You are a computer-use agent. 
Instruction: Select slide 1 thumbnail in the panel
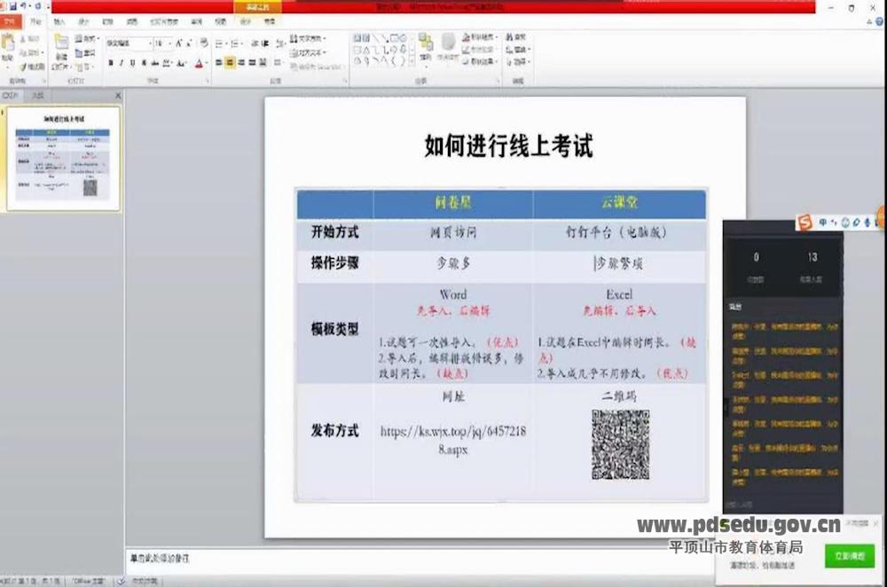[64, 158]
